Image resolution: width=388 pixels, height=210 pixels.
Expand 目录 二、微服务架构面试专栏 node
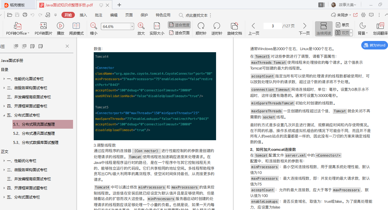[4, 88]
